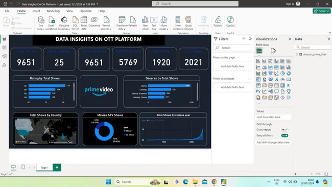Select the Q&A visual
Image resolution: width=332 pixels, height=187 pixels.
pos(276,91)
